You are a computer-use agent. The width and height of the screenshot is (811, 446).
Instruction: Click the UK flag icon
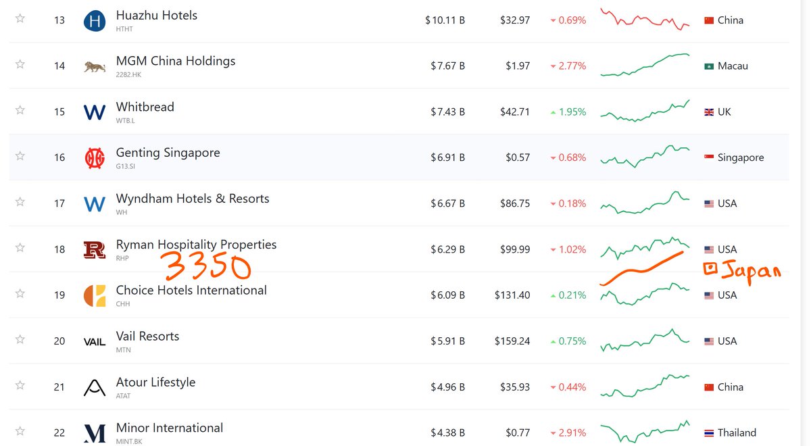tap(709, 112)
